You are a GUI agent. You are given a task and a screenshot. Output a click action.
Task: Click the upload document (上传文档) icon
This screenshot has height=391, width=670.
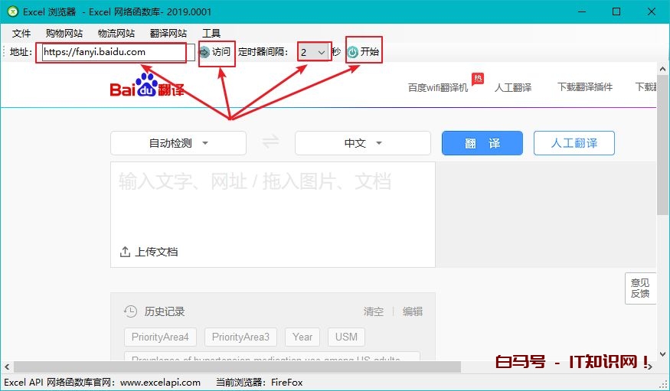pyautogui.click(x=126, y=252)
